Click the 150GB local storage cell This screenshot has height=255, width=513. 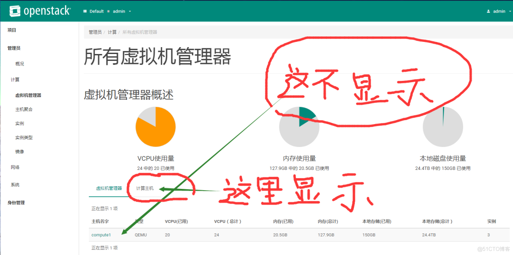[x=370, y=234]
